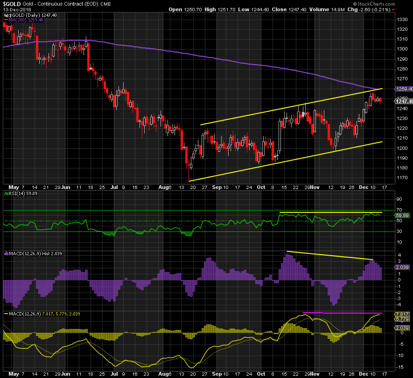Click the yellow MACD(12,26,9) legend line marker
413x378 pixels.
[6, 314]
